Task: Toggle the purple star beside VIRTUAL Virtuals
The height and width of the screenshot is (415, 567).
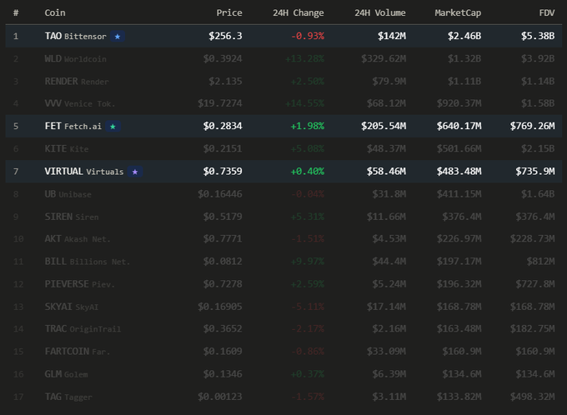Action: (135, 172)
